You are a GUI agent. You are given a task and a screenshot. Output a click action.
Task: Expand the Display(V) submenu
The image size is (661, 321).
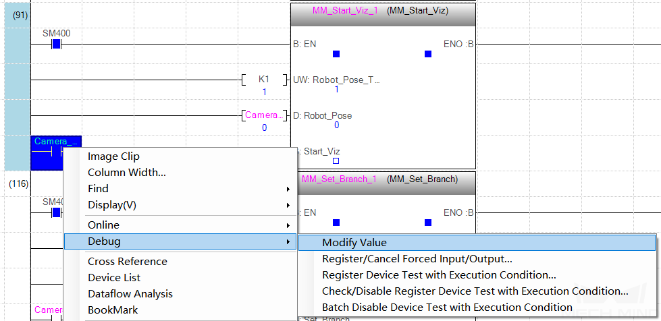pos(180,205)
